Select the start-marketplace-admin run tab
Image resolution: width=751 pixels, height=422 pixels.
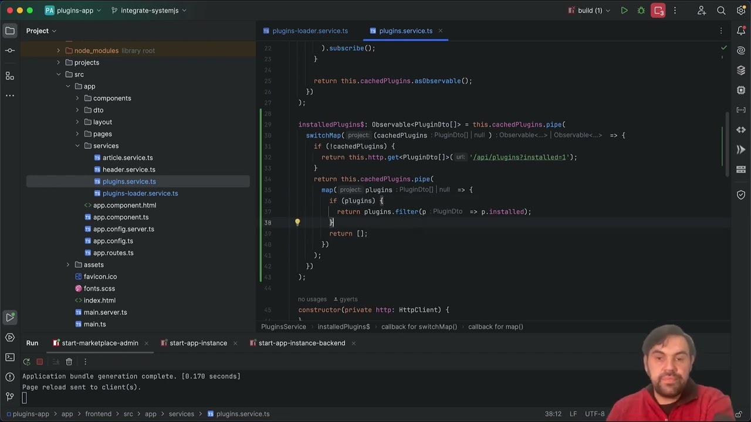pyautogui.click(x=96, y=343)
